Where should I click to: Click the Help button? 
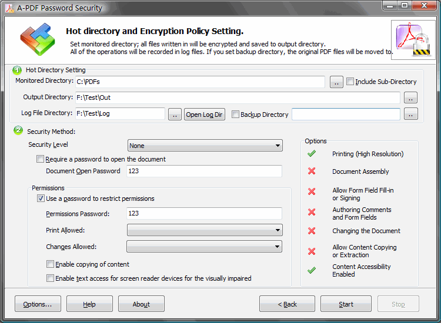(x=89, y=304)
